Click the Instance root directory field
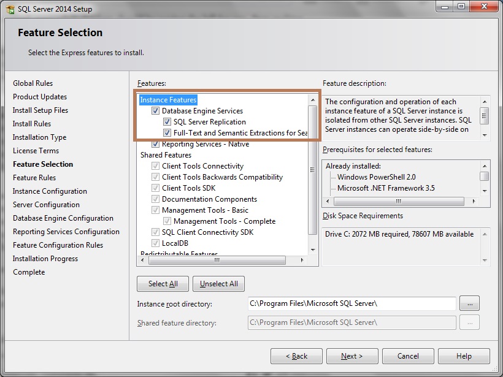Viewport: 503px width, 377px height. coord(352,303)
